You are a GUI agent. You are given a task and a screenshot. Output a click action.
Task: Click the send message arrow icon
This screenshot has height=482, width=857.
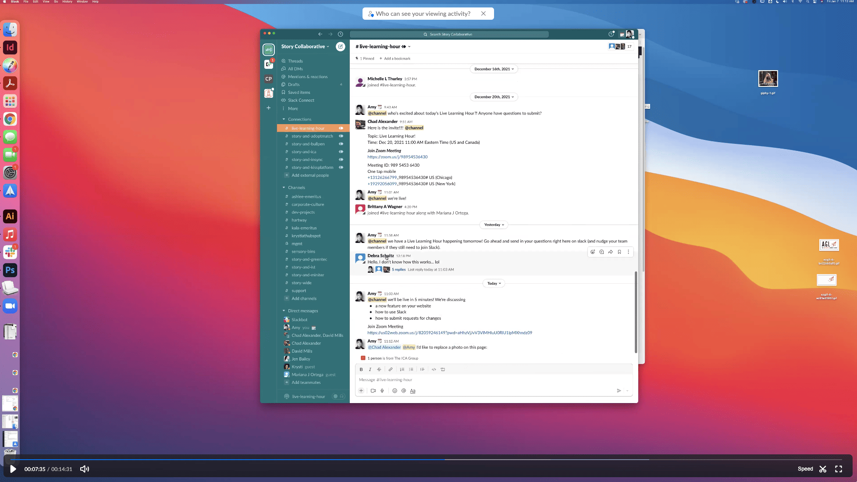coord(619,391)
